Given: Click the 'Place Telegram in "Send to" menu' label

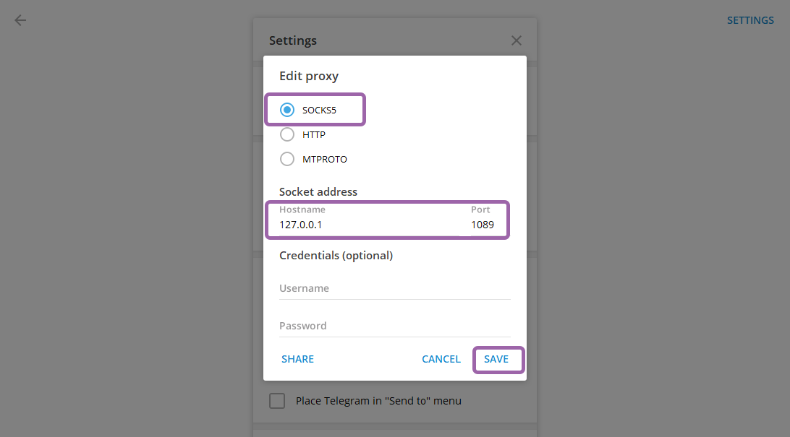Looking at the screenshot, I should 378,401.
